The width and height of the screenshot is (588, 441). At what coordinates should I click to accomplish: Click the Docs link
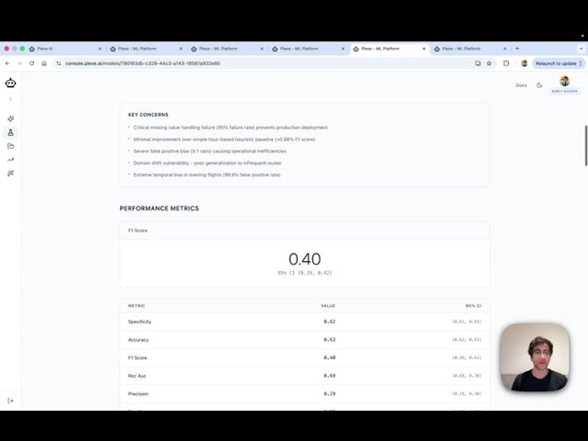coord(521,85)
